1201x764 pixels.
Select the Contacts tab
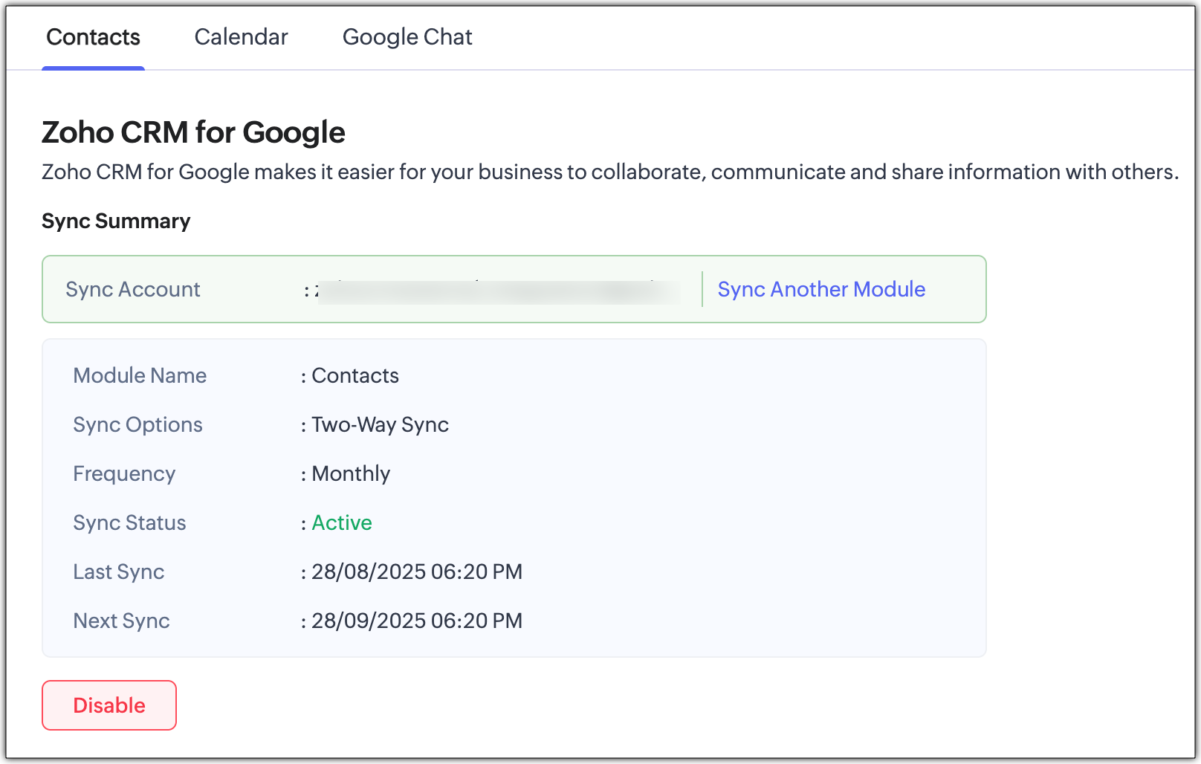93,37
